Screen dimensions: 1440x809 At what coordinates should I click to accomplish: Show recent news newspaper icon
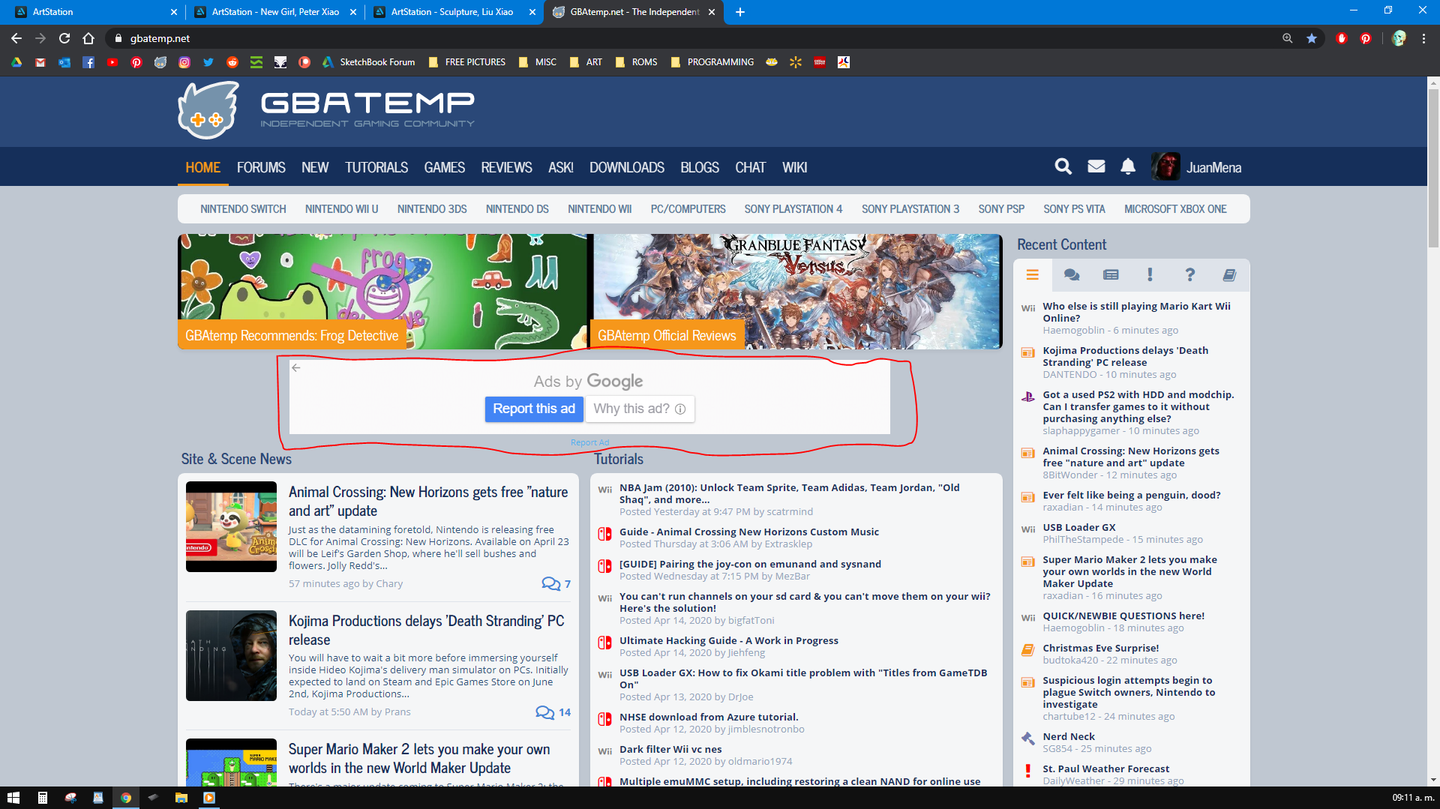(1111, 275)
